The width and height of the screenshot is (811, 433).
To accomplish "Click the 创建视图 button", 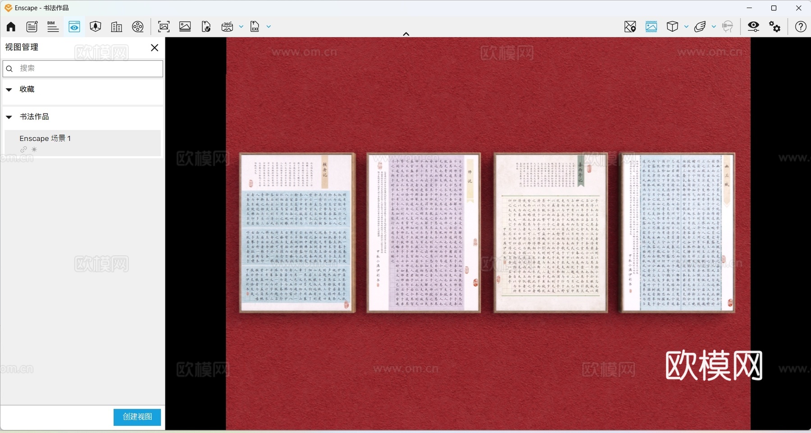I will coord(137,417).
